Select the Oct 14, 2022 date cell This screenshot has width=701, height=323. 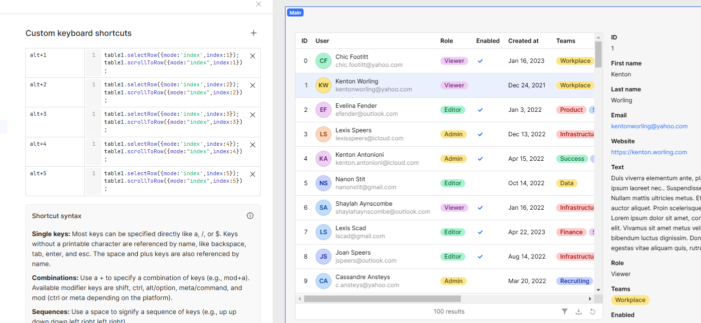click(526, 183)
